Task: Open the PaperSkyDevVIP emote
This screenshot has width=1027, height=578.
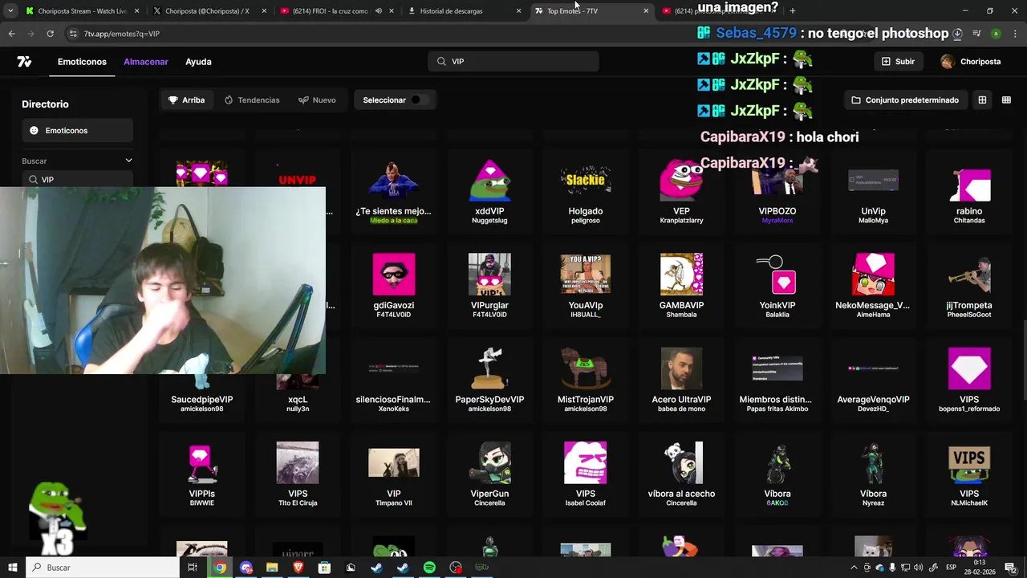Action: pyautogui.click(x=489, y=381)
